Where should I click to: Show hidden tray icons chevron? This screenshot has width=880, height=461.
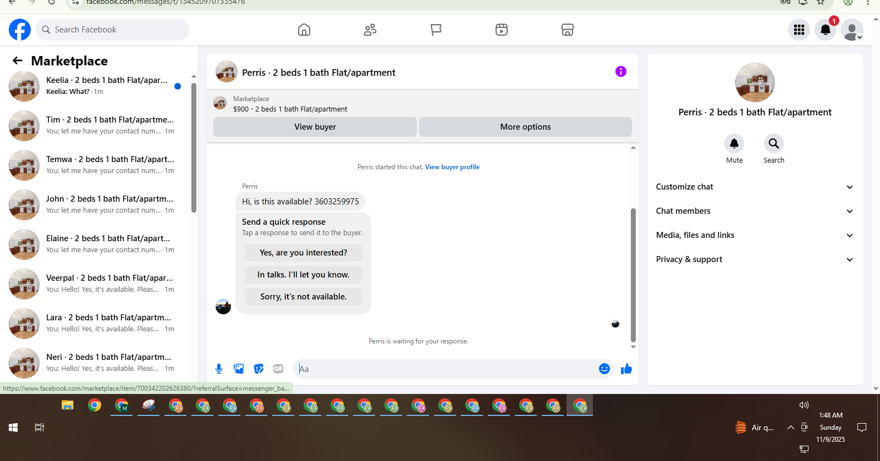[791, 427]
